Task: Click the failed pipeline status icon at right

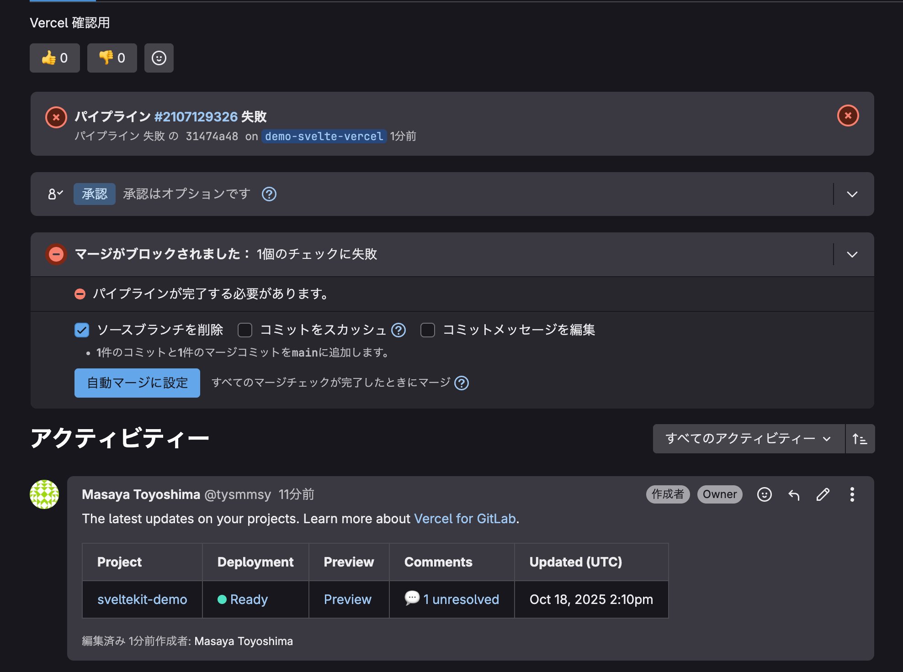Action: click(848, 116)
